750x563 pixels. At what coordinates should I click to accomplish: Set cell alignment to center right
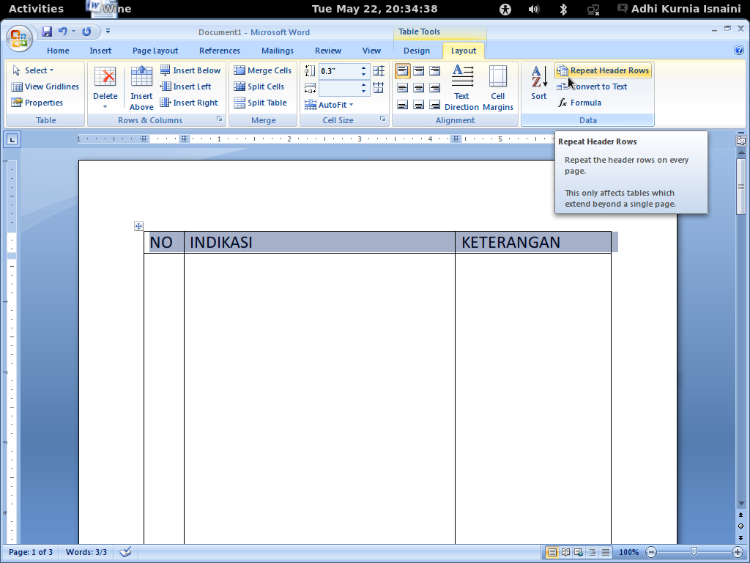point(434,88)
